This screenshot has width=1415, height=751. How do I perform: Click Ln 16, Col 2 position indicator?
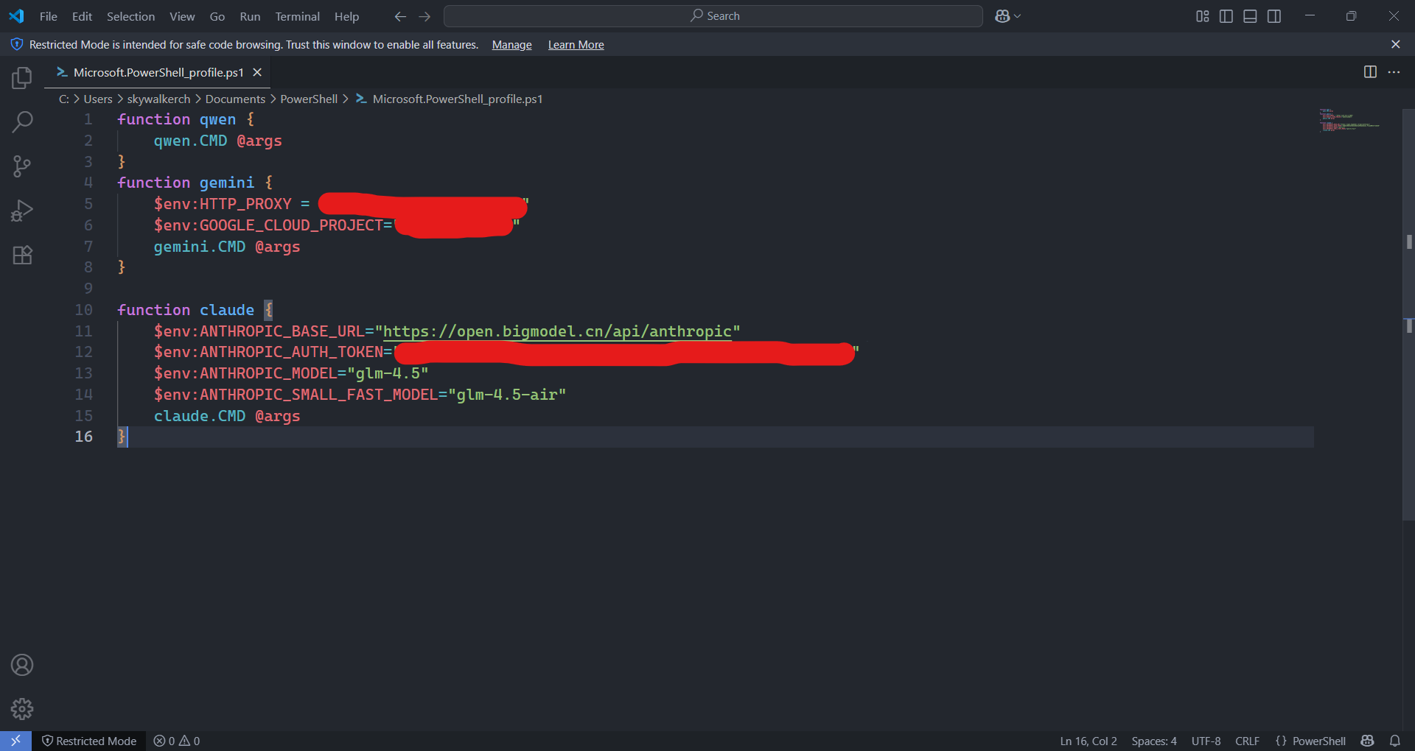(x=1089, y=741)
